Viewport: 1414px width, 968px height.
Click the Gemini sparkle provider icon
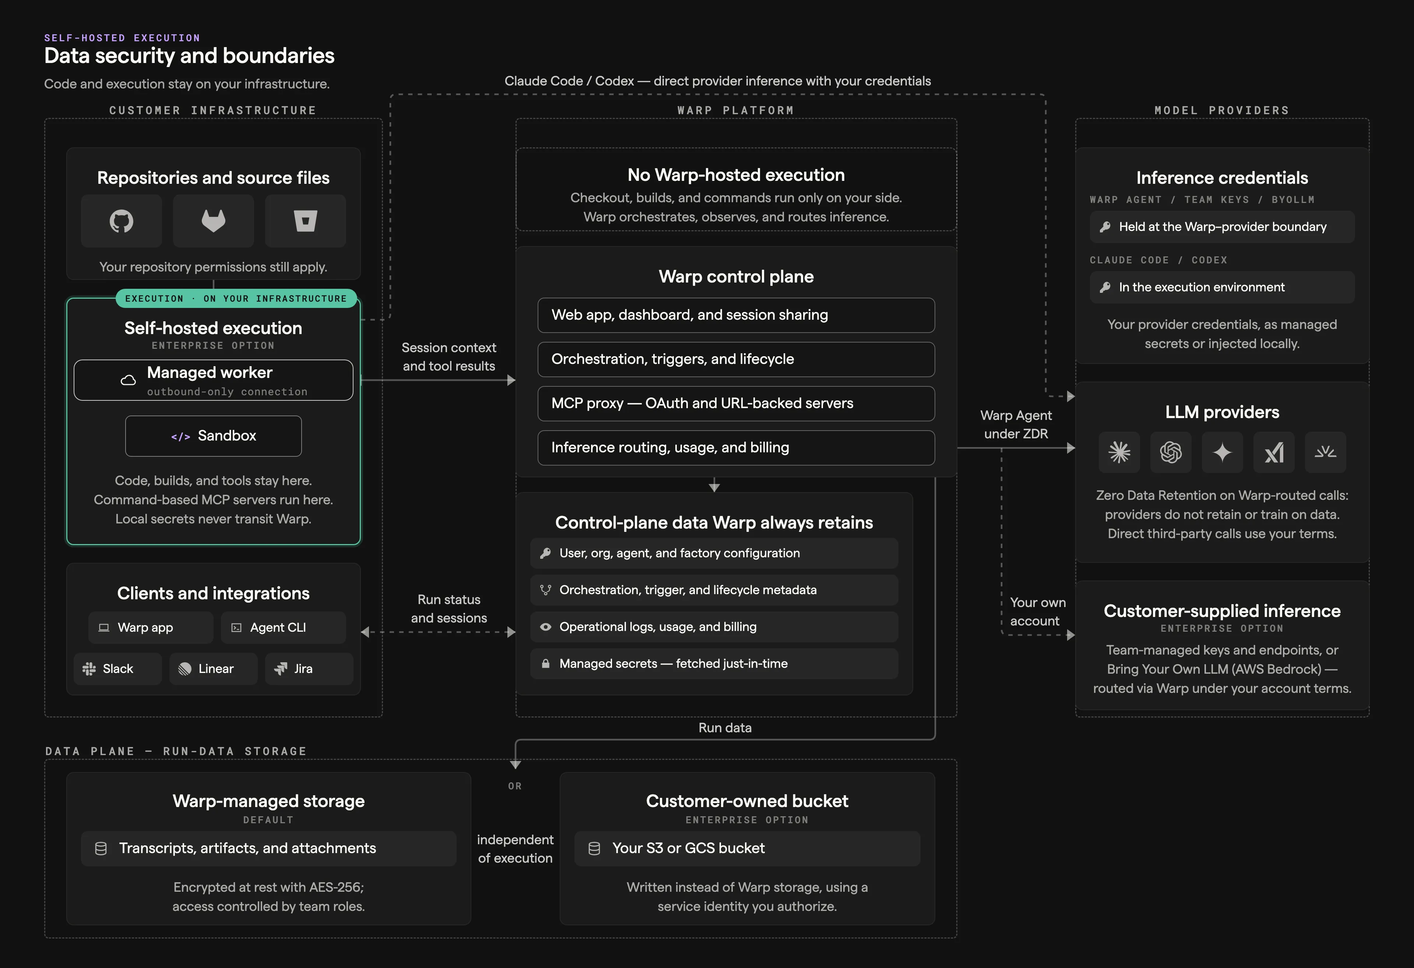tap(1223, 452)
